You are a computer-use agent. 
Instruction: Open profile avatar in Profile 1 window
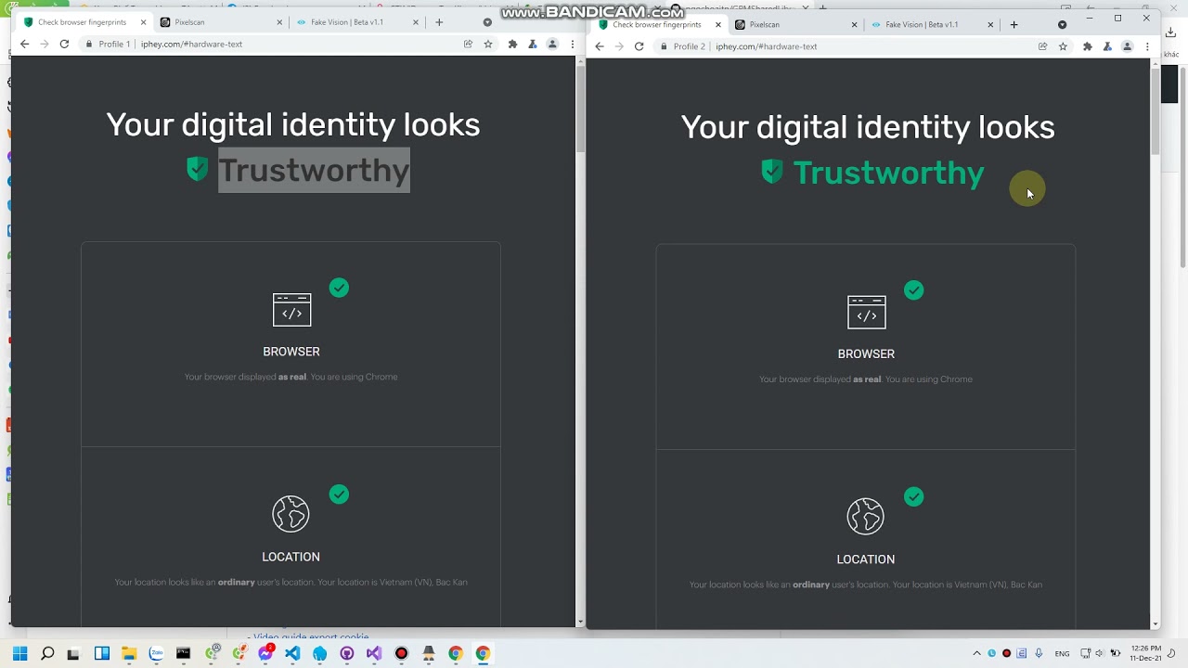[x=552, y=44]
